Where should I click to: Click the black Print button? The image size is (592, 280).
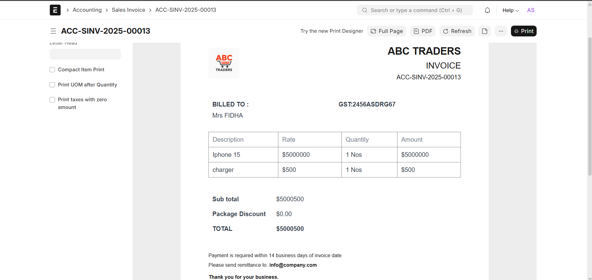point(523,31)
